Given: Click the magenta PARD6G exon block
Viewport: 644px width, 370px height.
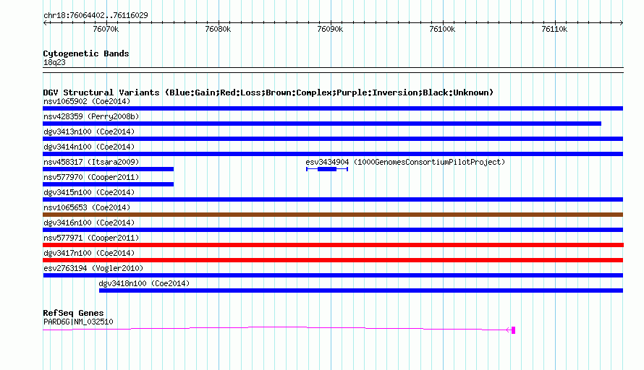Looking at the screenshot, I should click(514, 330).
